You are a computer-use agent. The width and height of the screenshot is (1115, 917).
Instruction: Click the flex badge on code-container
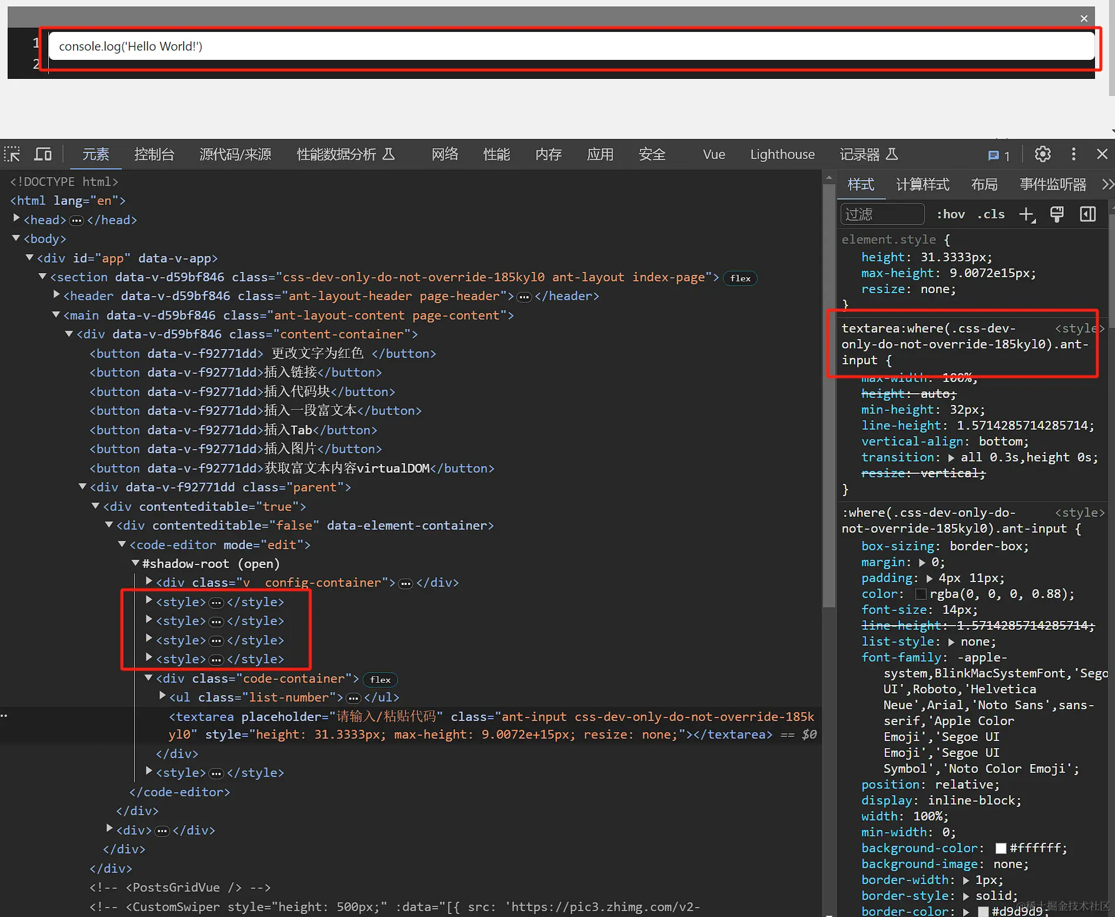click(380, 679)
